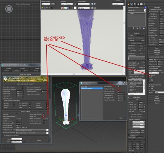
Task: Toggle the blue channel in render window
Action: pyautogui.click(x=67, y=8)
